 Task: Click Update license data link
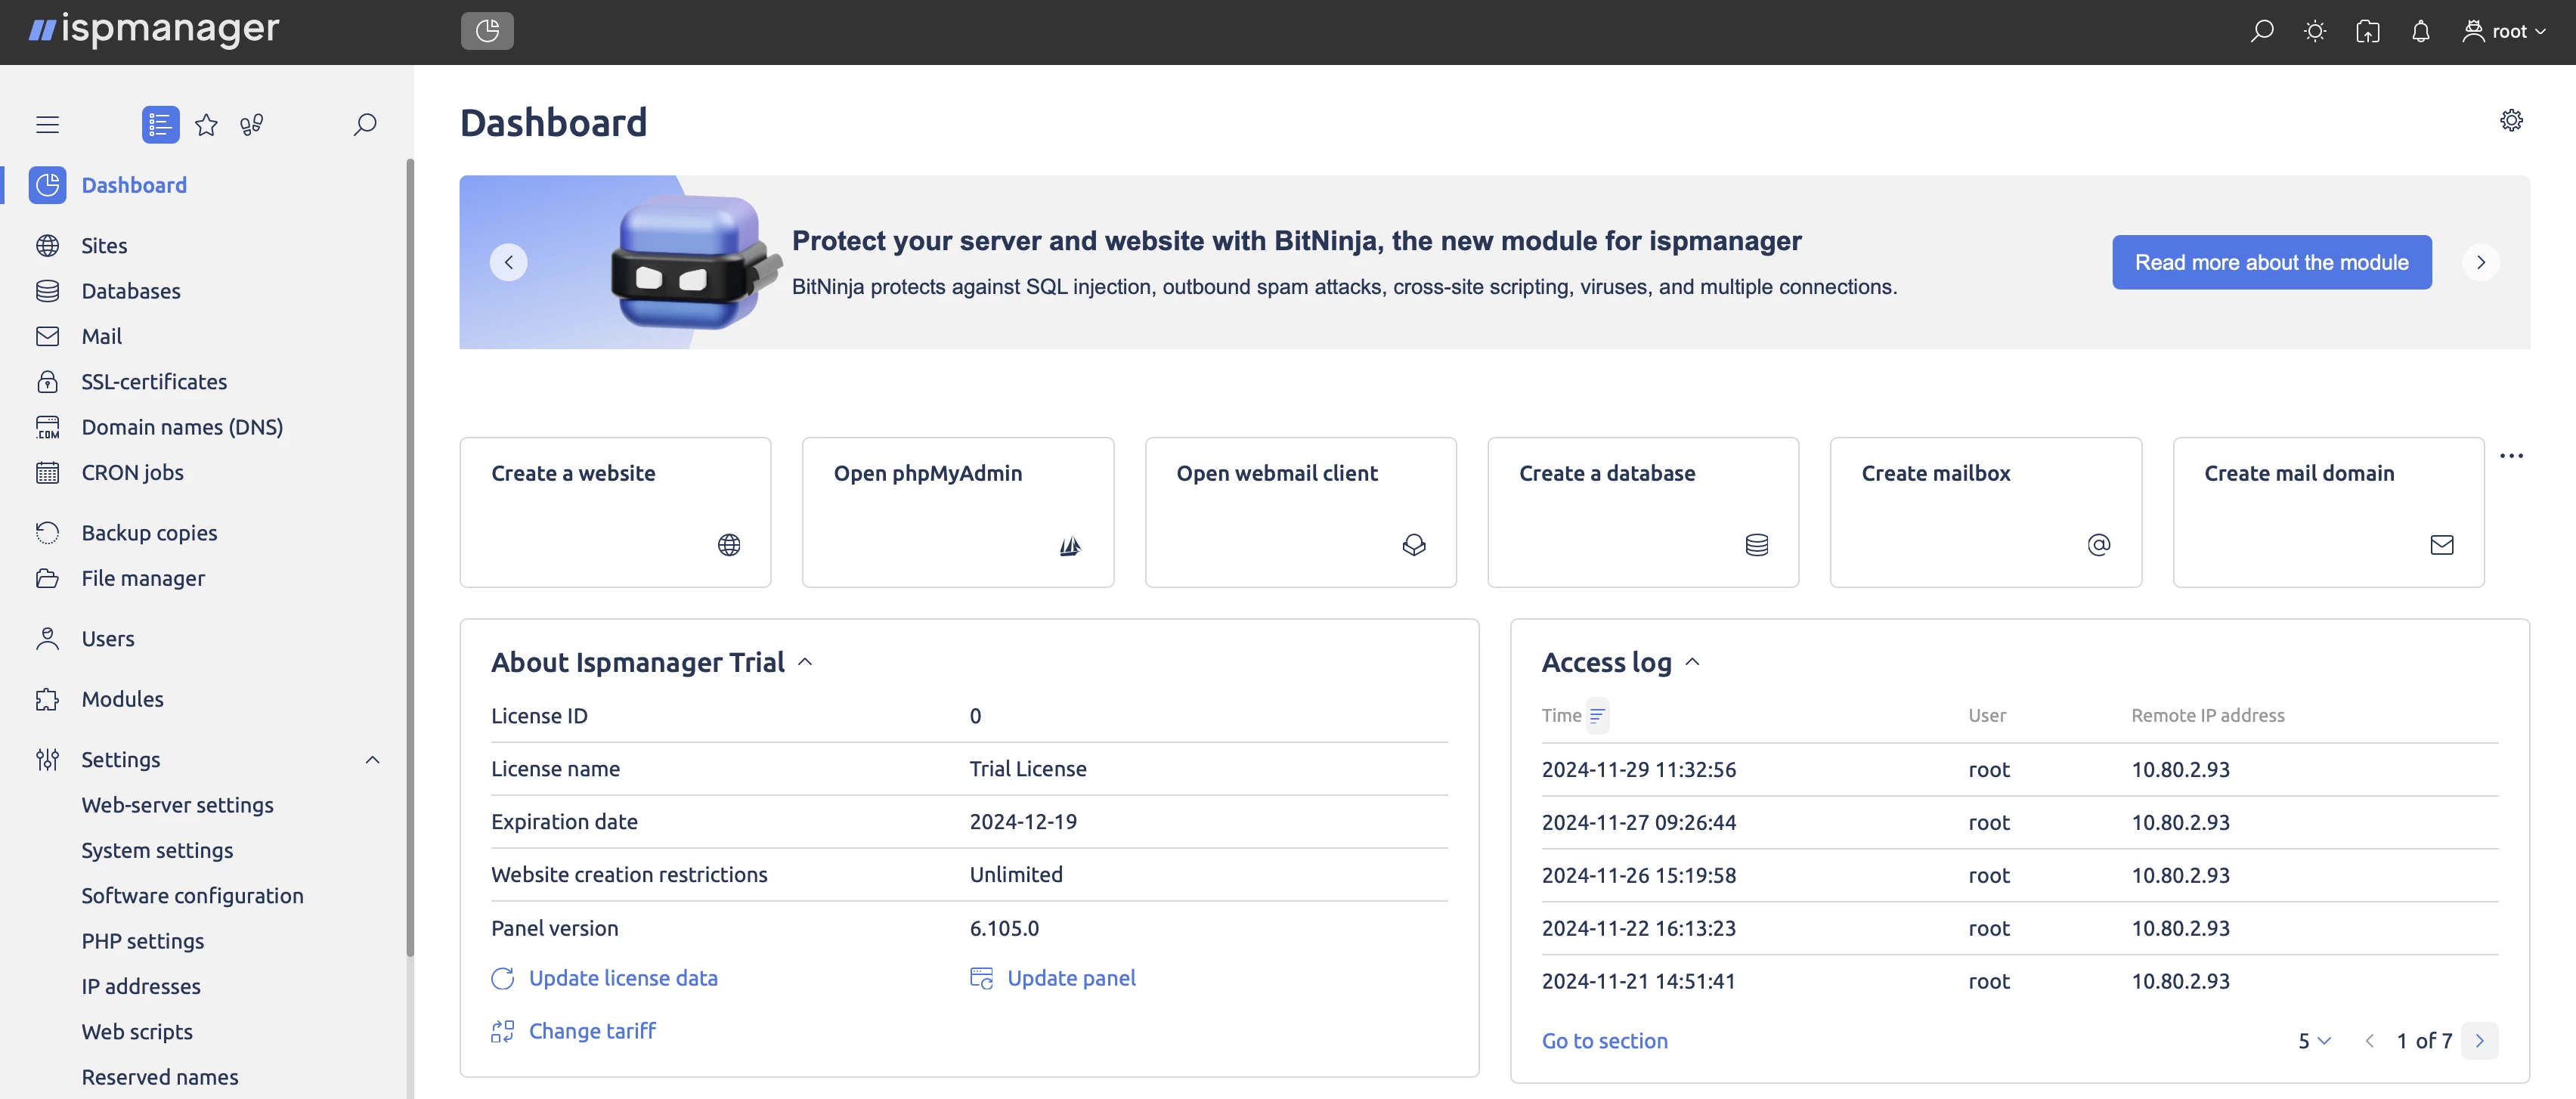point(604,978)
